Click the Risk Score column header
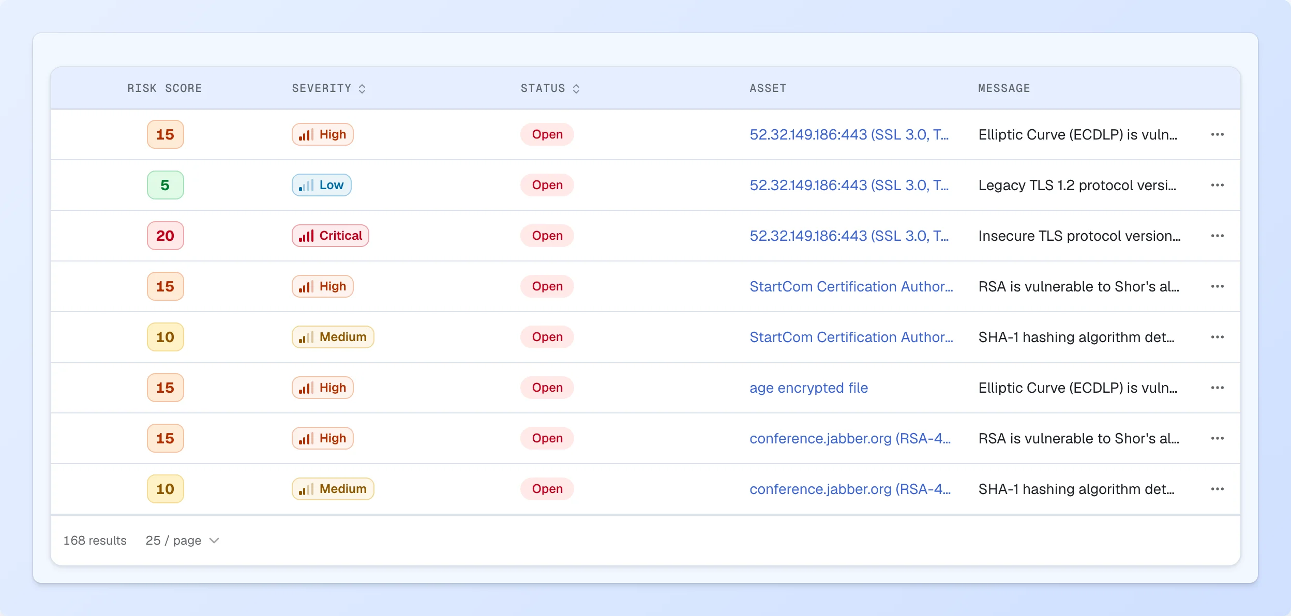 point(164,88)
